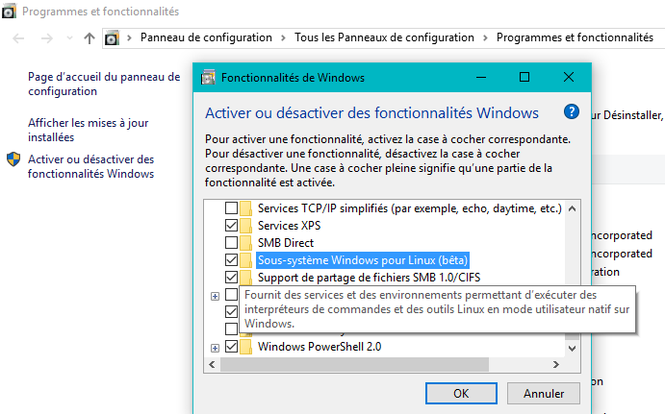
Task: Expand the tree node below Support de partage SMB
Action: point(215,296)
